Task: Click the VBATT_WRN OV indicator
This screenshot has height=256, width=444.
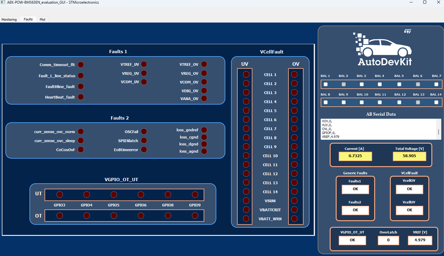Action: [x=294, y=219]
